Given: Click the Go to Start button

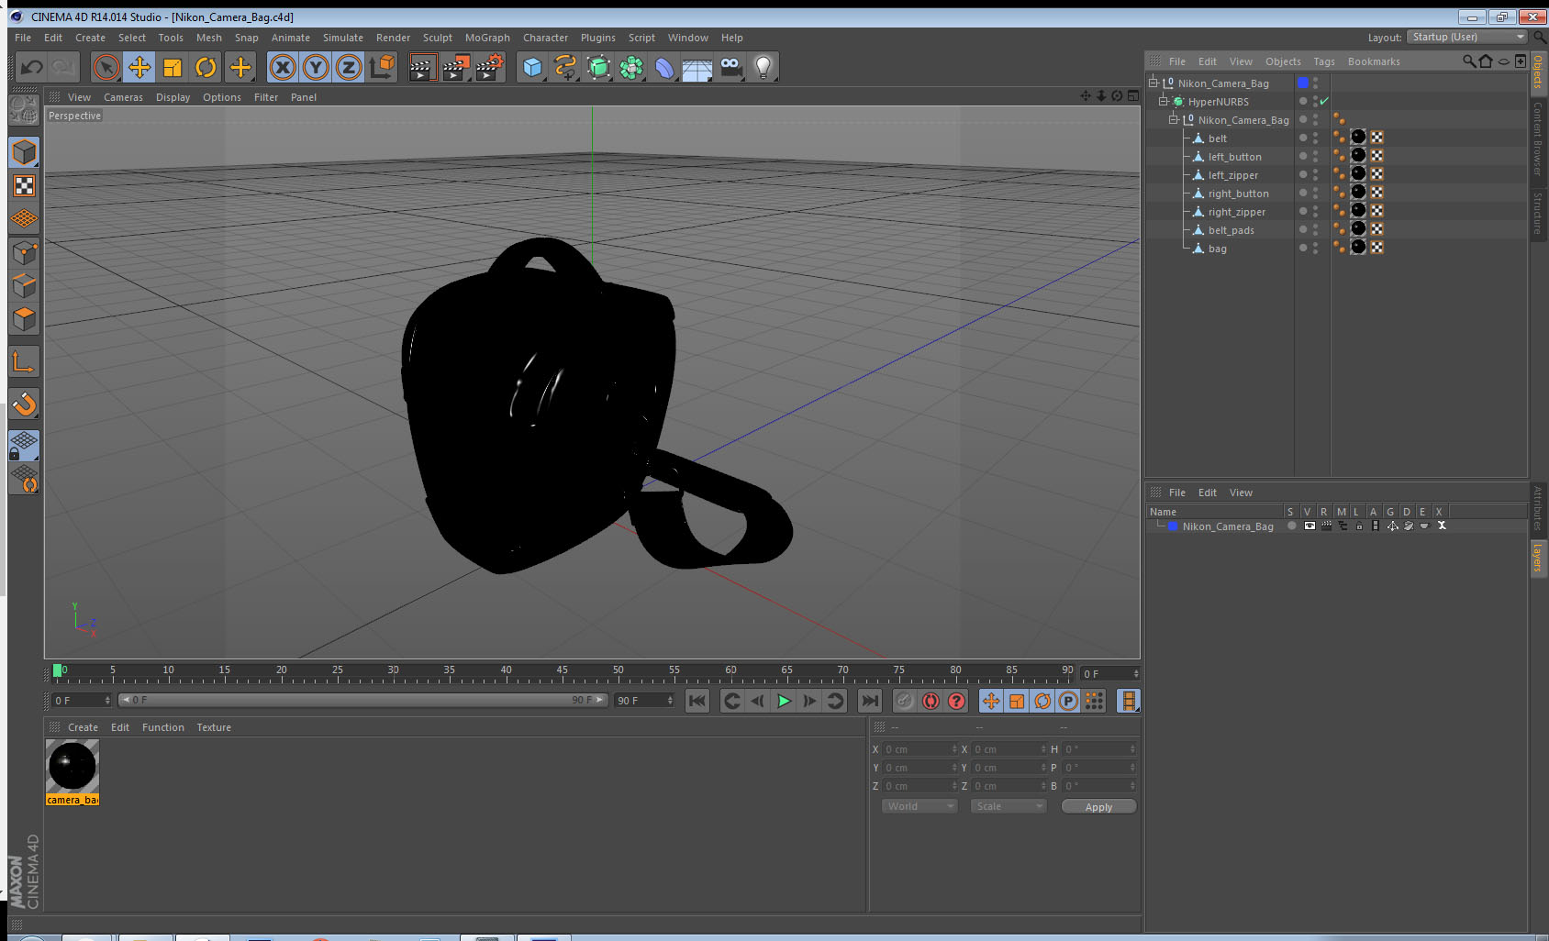Looking at the screenshot, I should pos(697,701).
